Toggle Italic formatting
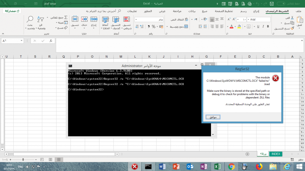Image resolution: width=305 pixels, height=171 pixels. click(263, 26)
